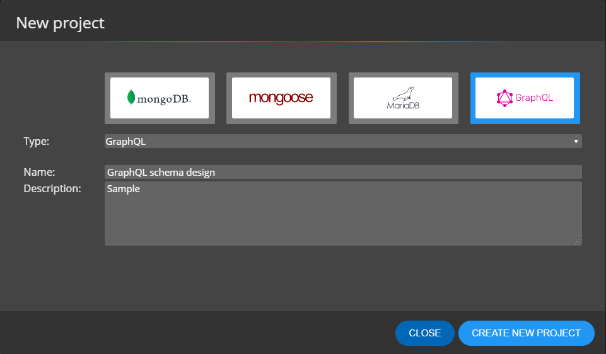Focus the Description text area
Screen dimensions: 606x354
click(x=343, y=214)
